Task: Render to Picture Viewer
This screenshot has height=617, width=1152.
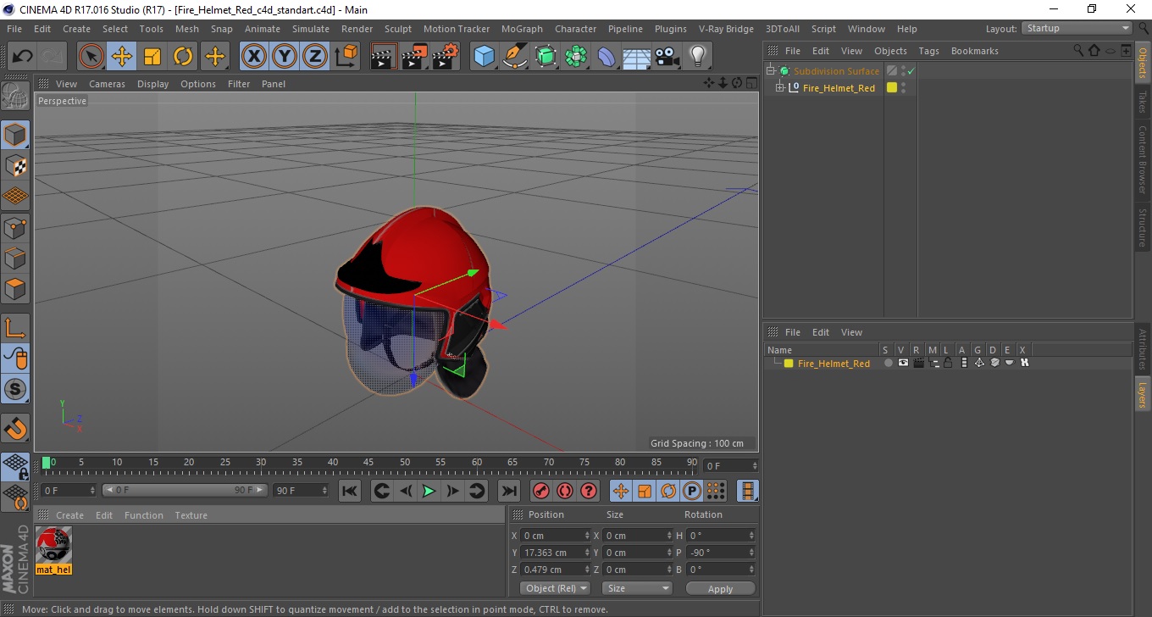Action: click(x=415, y=57)
